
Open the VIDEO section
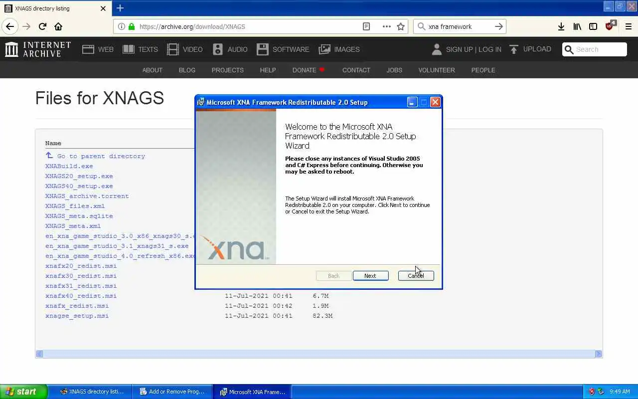click(185, 49)
